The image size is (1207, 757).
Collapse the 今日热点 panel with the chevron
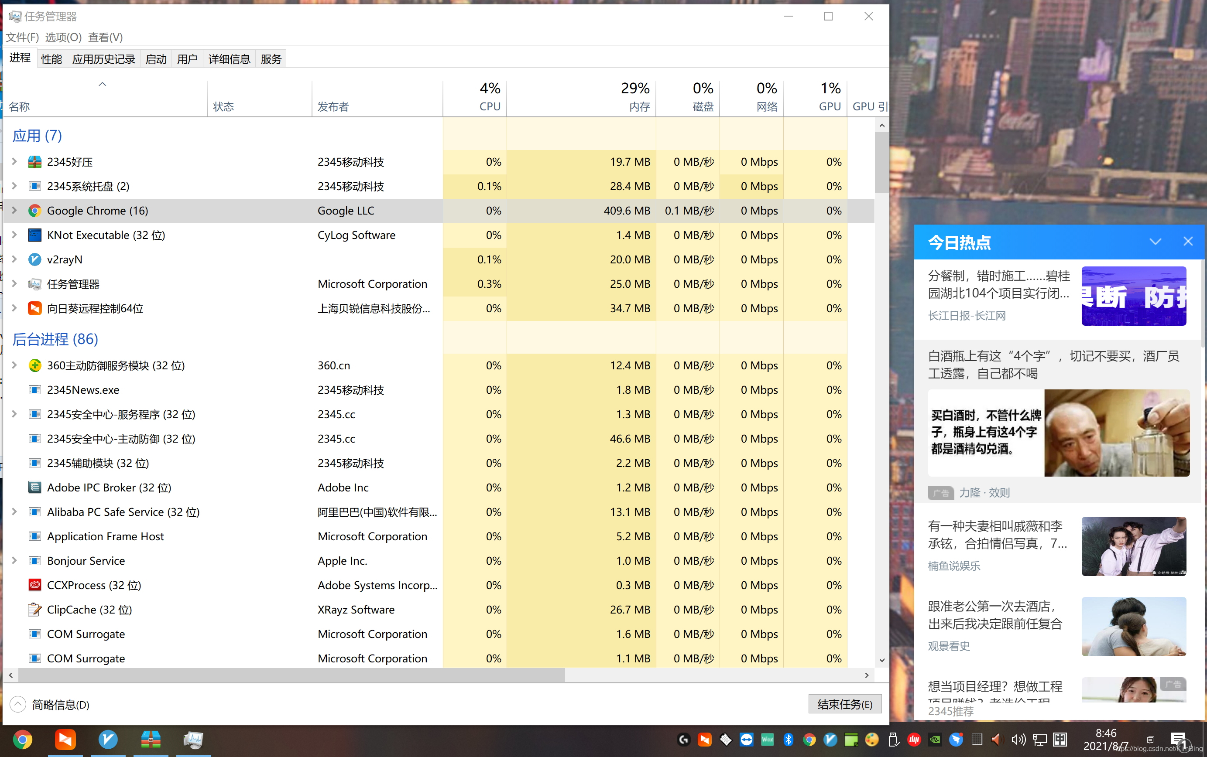coord(1155,242)
